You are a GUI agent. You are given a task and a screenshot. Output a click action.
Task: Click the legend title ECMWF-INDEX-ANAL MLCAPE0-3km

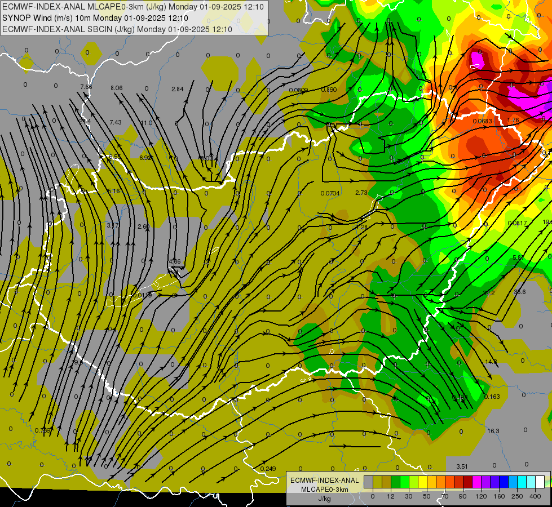(x=325, y=485)
